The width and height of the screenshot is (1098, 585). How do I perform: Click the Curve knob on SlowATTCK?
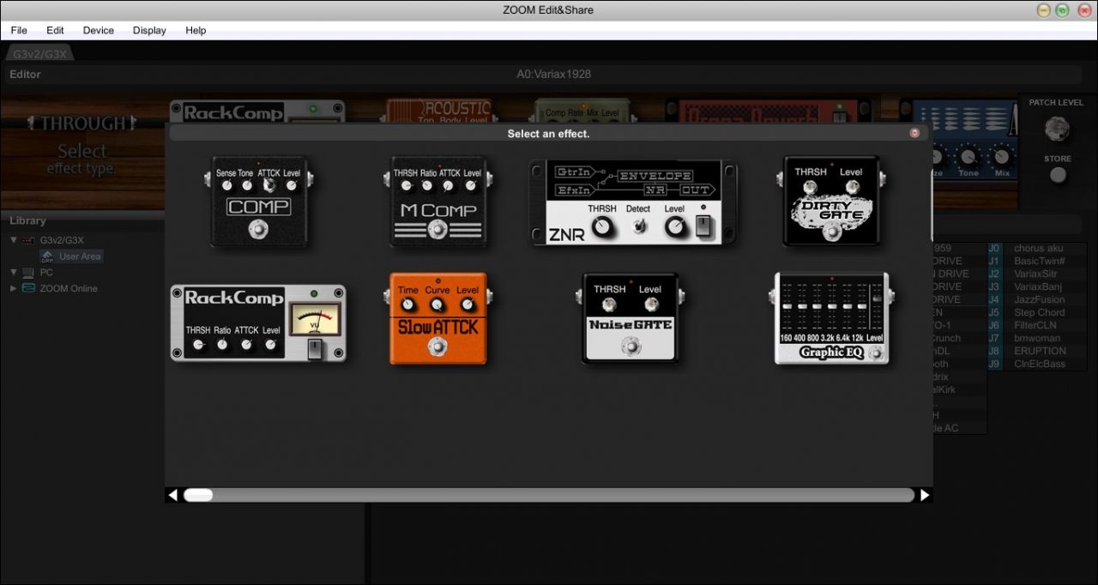[437, 305]
